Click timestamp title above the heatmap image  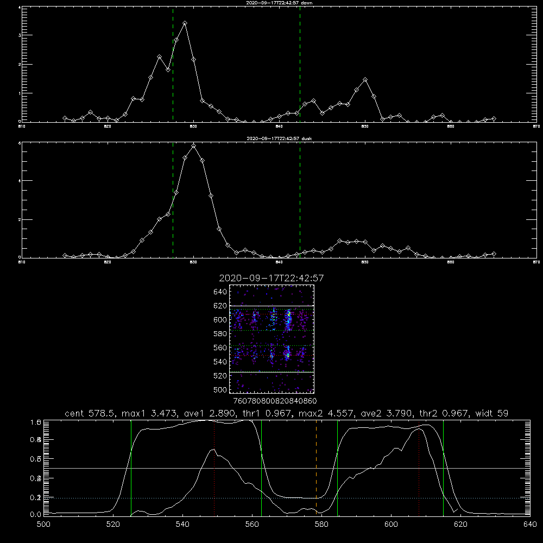pyautogui.click(x=271, y=278)
